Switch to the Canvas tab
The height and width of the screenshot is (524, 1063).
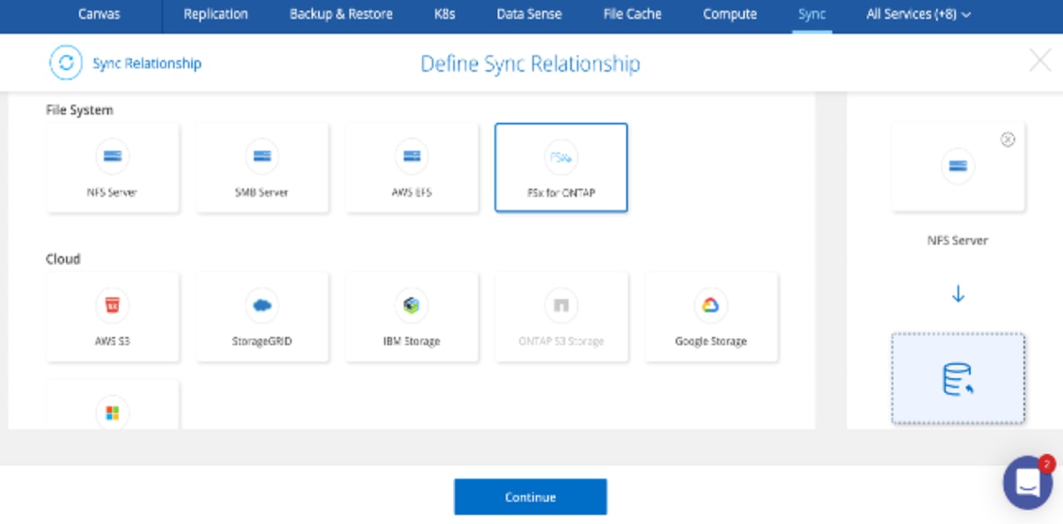[x=100, y=14]
